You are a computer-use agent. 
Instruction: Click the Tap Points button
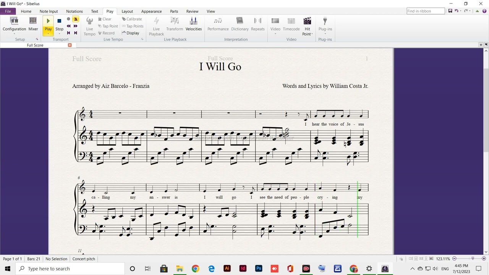[x=133, y=26]
